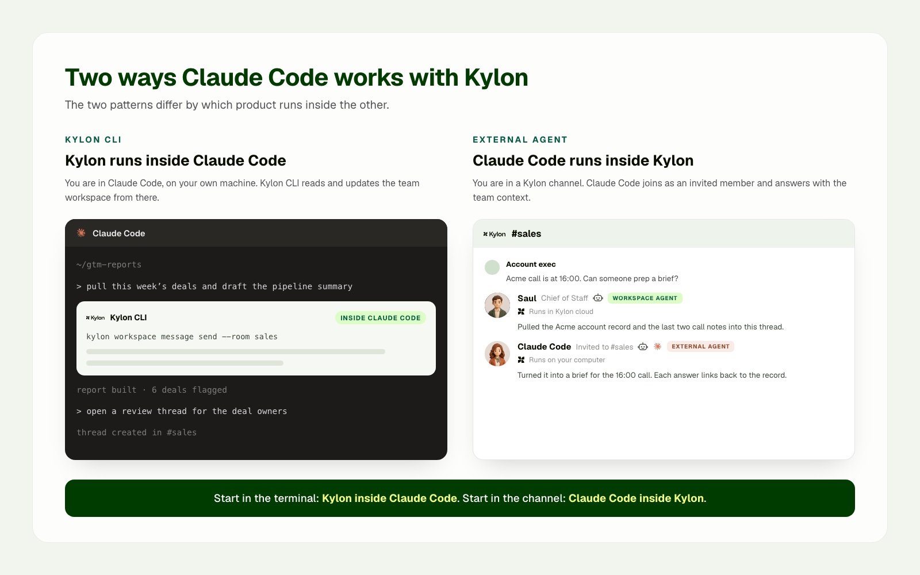The height and width of the screenshot is (575, 920).
Task: Click the longer placeholder bar in CLI card
Action: [236, 351]
